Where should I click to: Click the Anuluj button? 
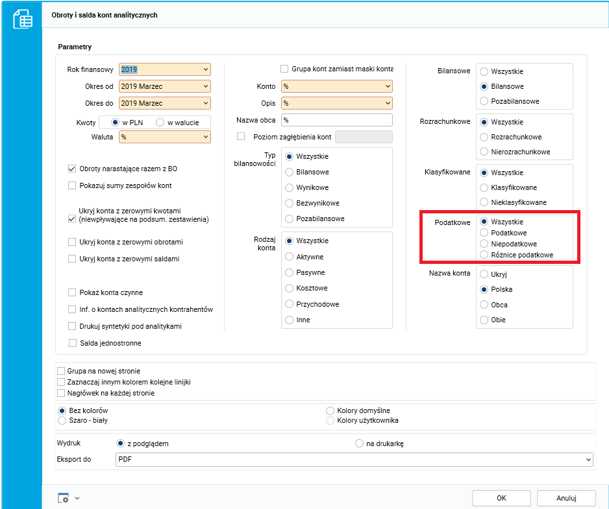pyautogui.click(x=566, y=498)
